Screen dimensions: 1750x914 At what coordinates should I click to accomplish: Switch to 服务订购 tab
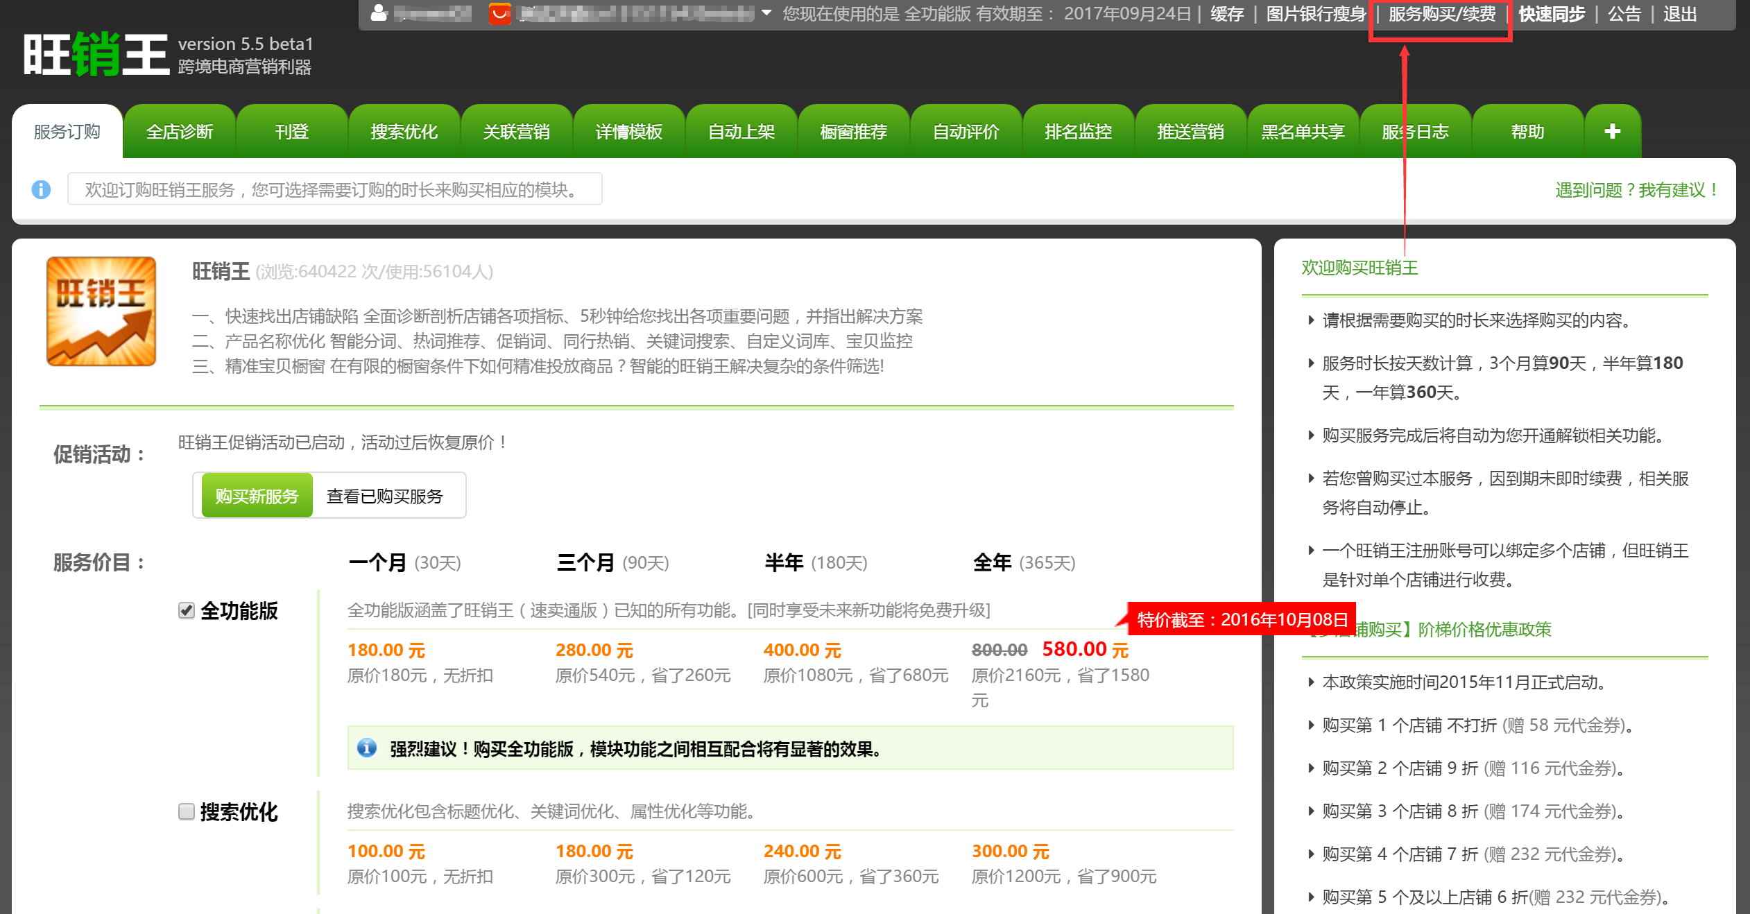click(x=67, y=131)
